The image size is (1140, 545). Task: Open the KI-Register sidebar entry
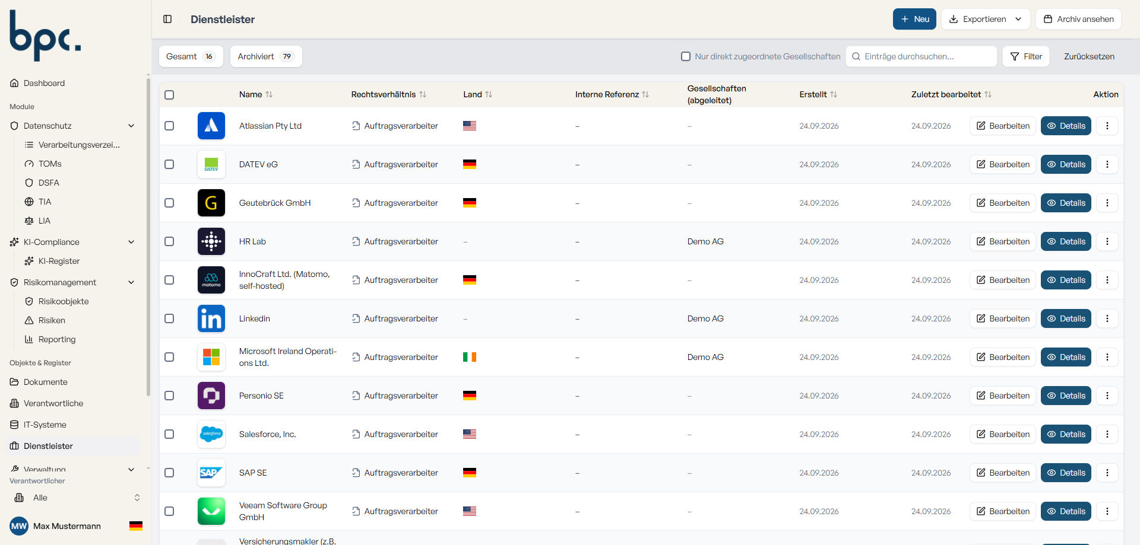click(59, 261)
